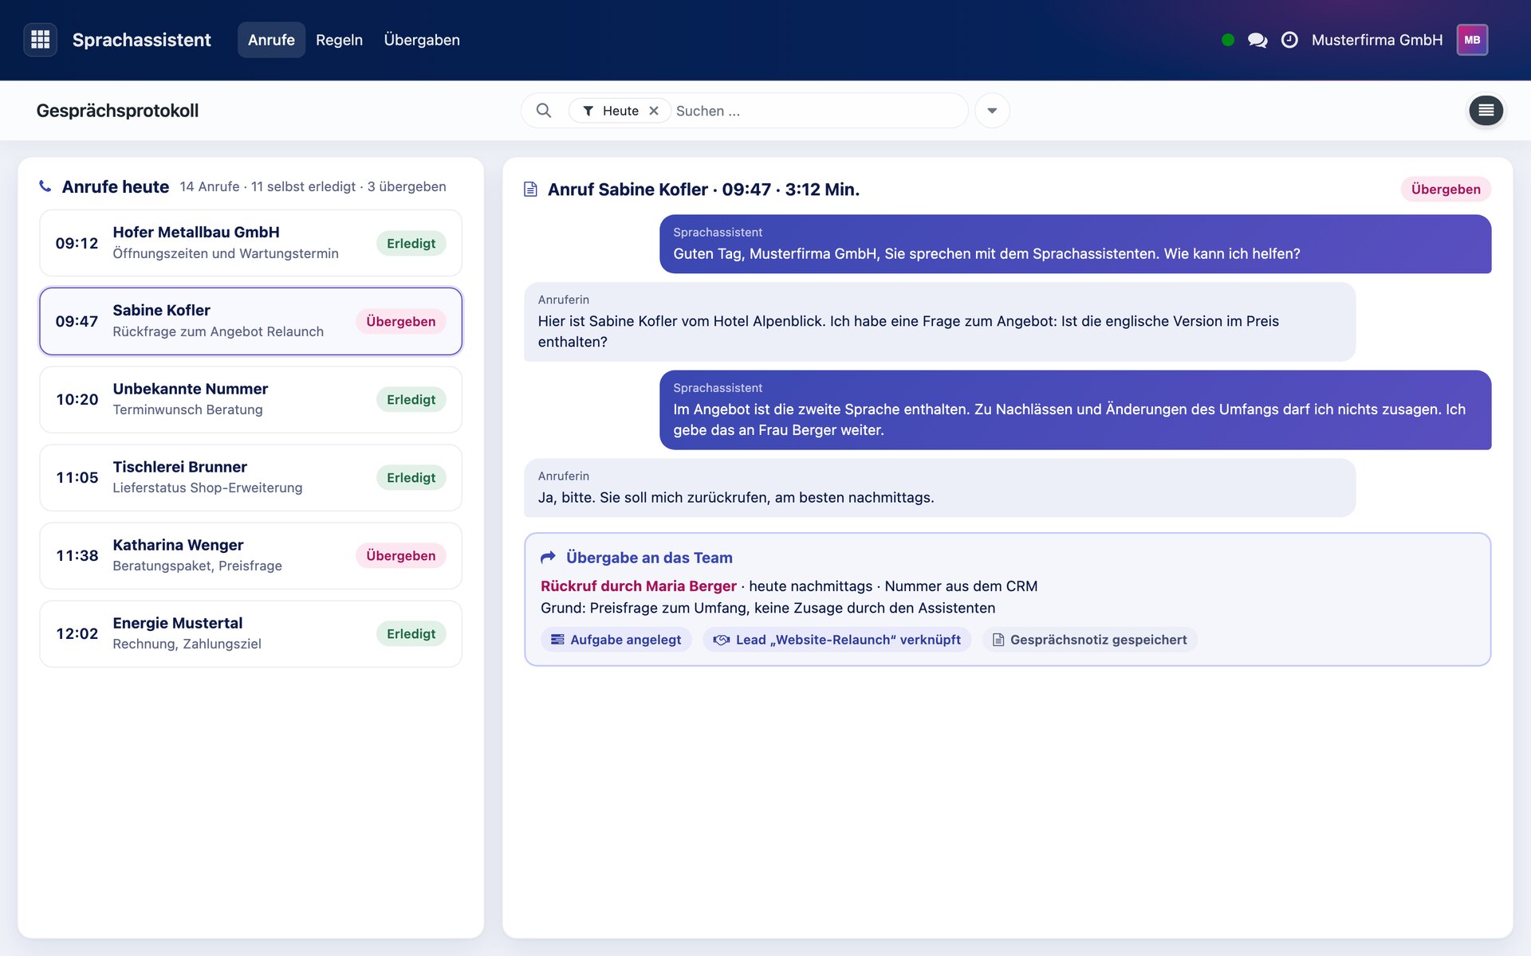1531x956 pixels.
Task: Open the apps grid menu icon
Action: [x=40, y=40]
